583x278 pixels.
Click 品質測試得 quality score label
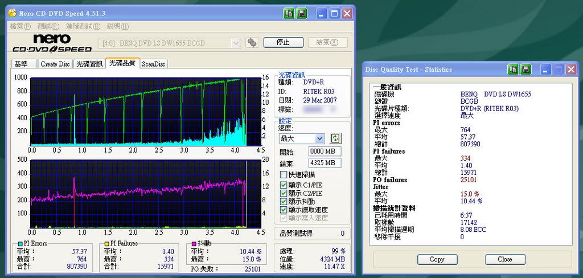pos(296,234)
